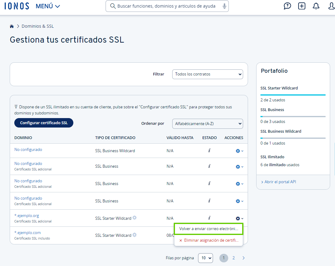The height and width of the screenshot is (266, 335).
Task: Click the Portafolio panel heading
Action: click(274, 71)
